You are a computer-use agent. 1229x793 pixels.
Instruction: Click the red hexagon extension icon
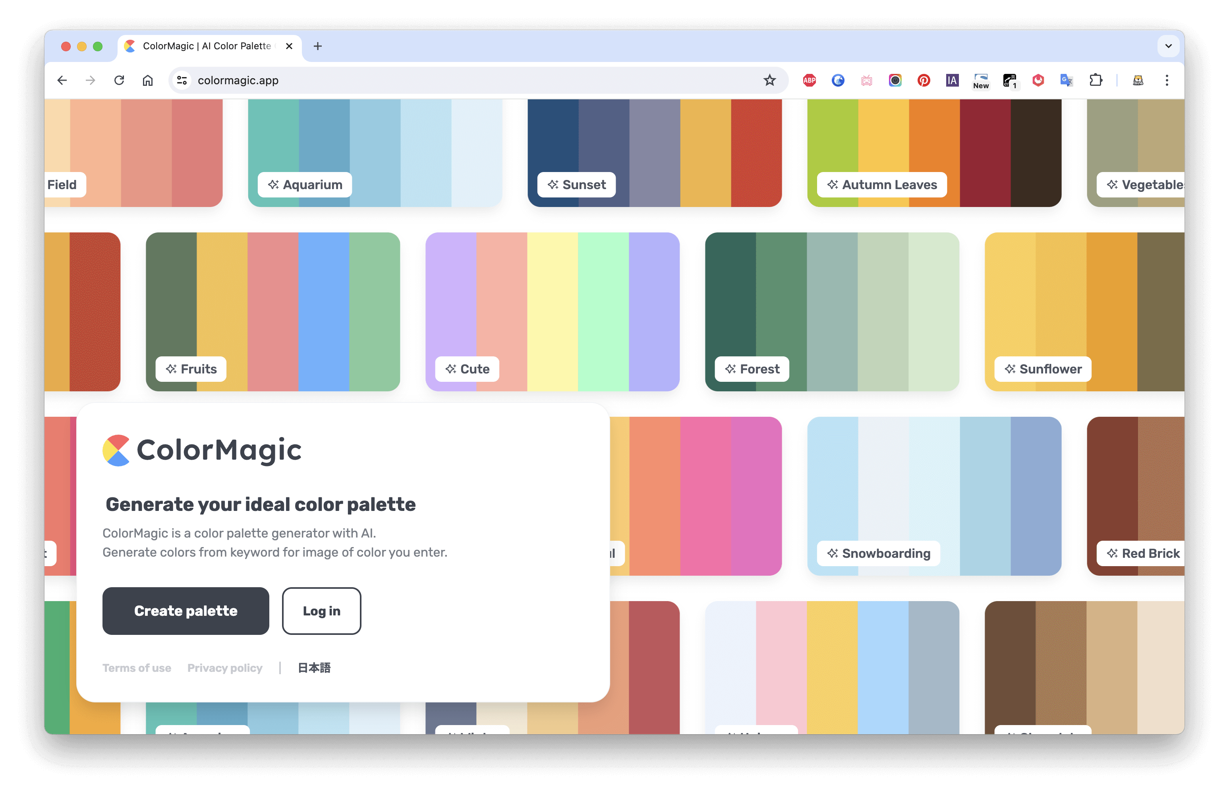1038,80
